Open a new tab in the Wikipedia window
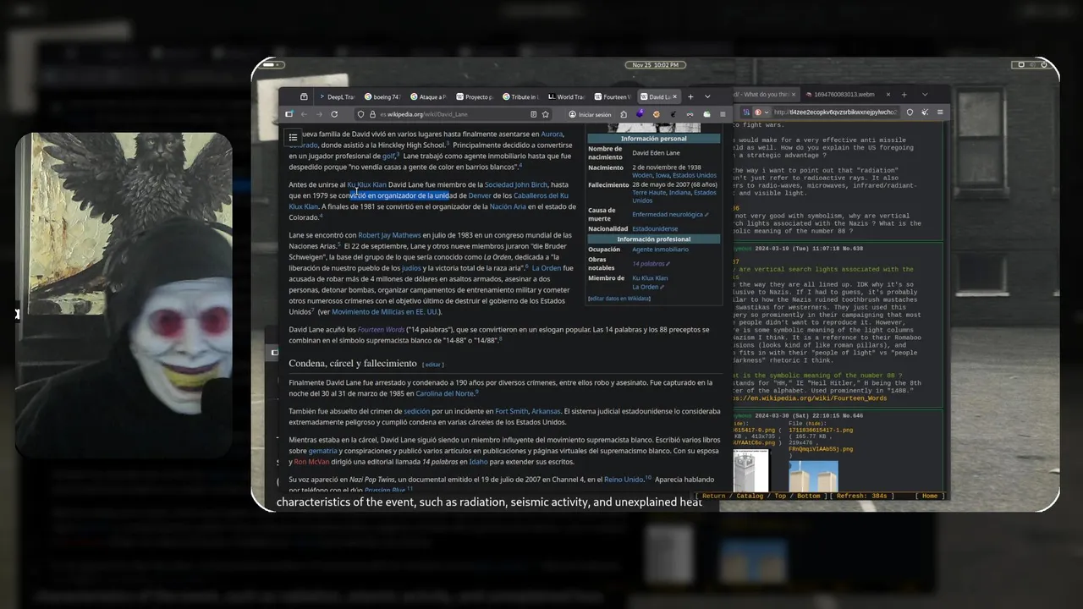The image size is (1083, 609). click(x=690, y=96)
